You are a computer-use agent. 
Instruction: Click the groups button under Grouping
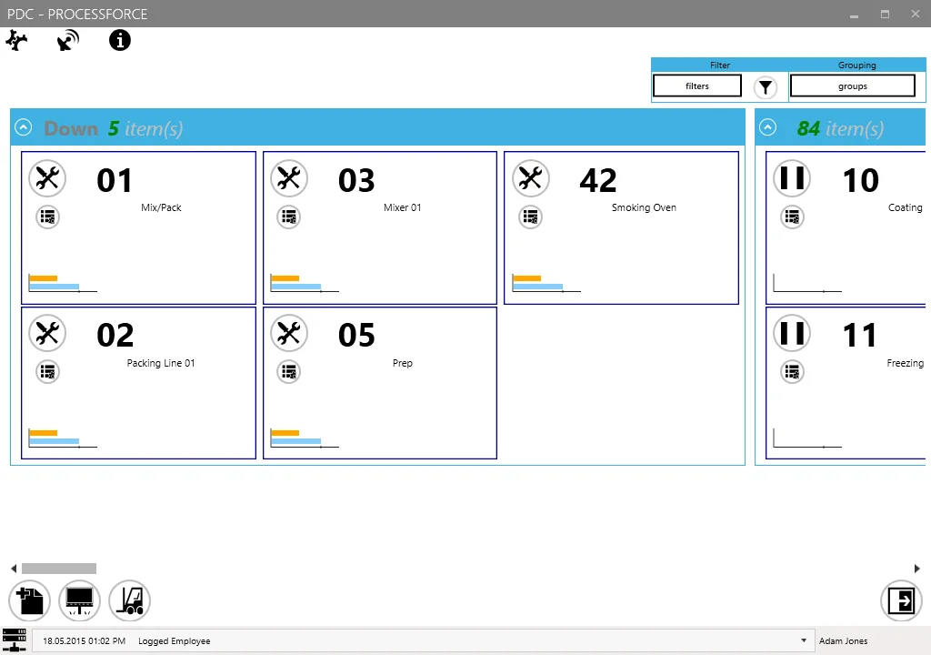click(x=852, y=86)
